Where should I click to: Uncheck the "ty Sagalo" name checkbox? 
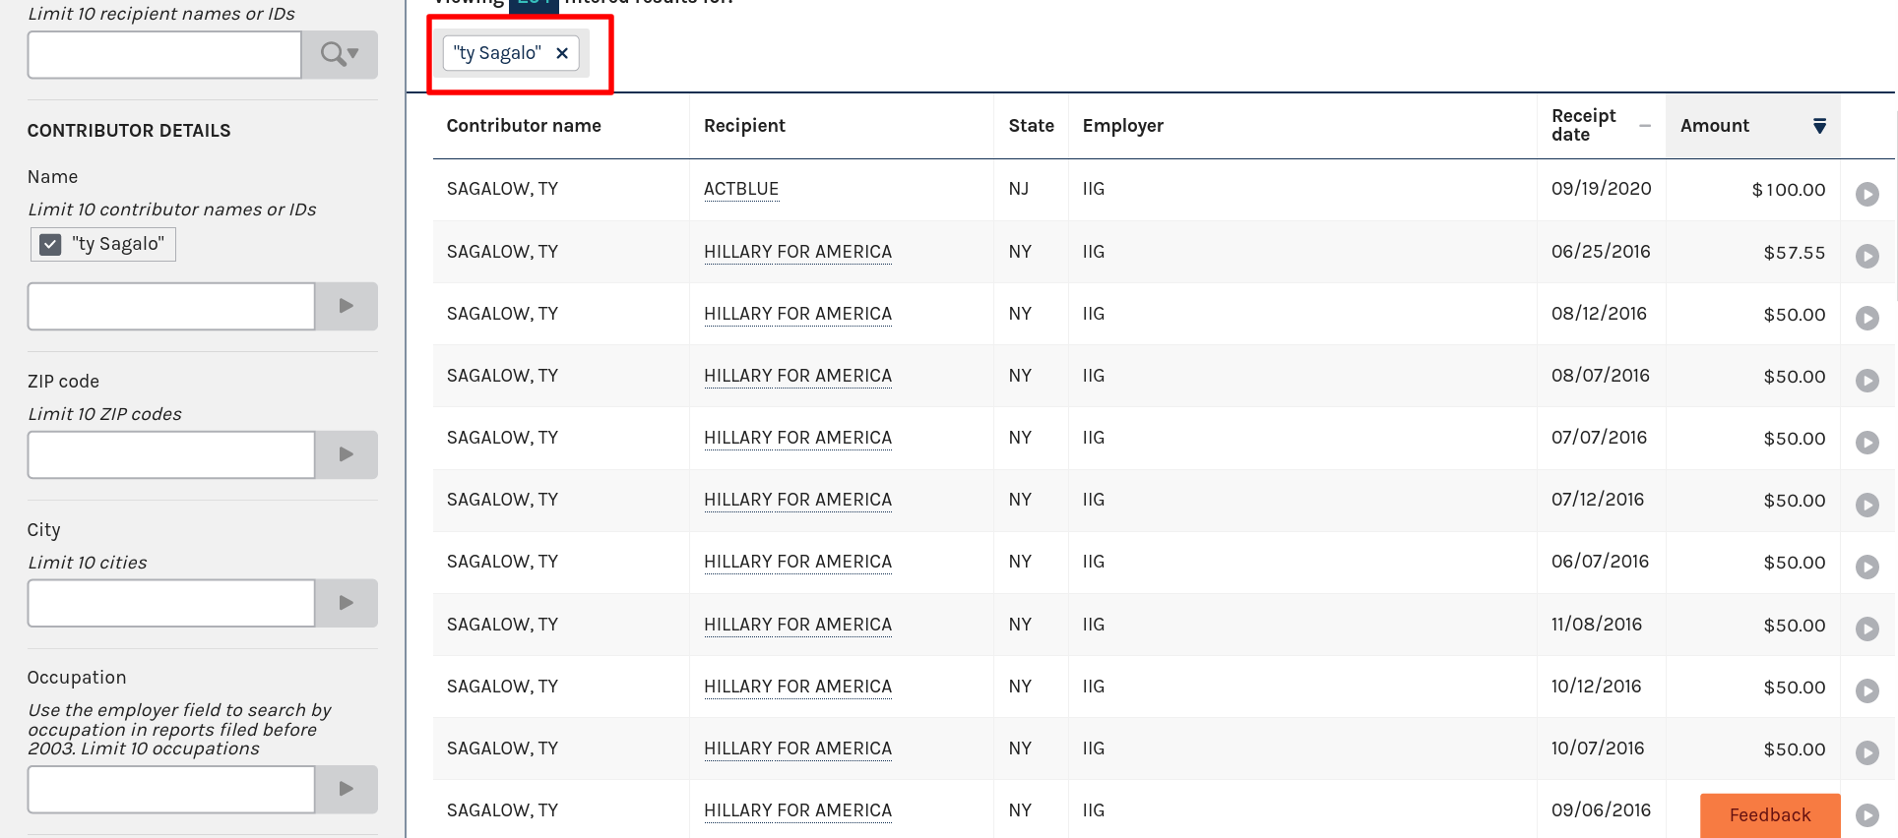(51, 244)
